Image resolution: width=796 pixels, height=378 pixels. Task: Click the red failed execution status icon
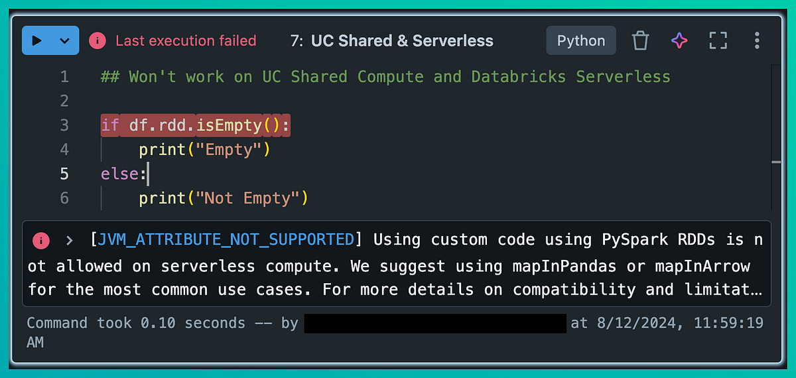[98, 40]
